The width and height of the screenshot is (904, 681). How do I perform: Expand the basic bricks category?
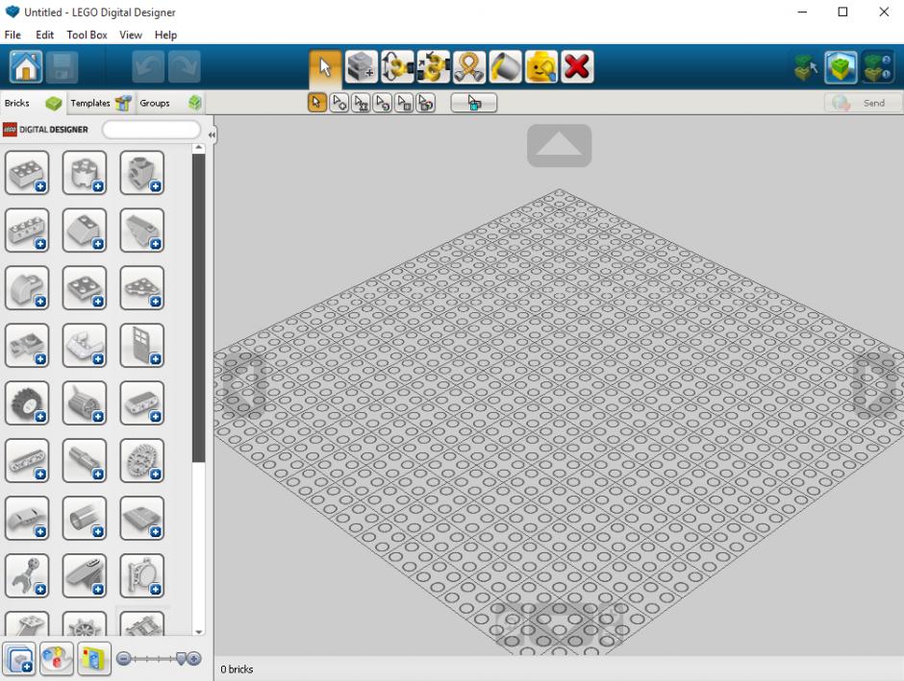(27, 173)
